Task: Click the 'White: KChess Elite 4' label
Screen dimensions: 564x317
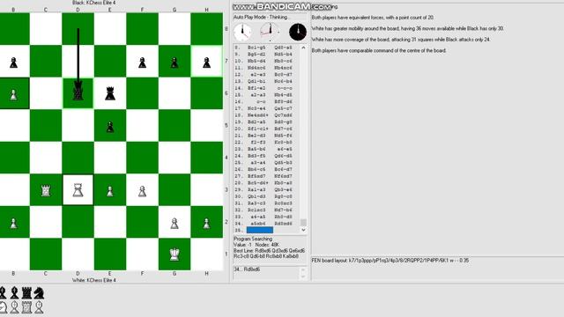Action: pos(94,280)
